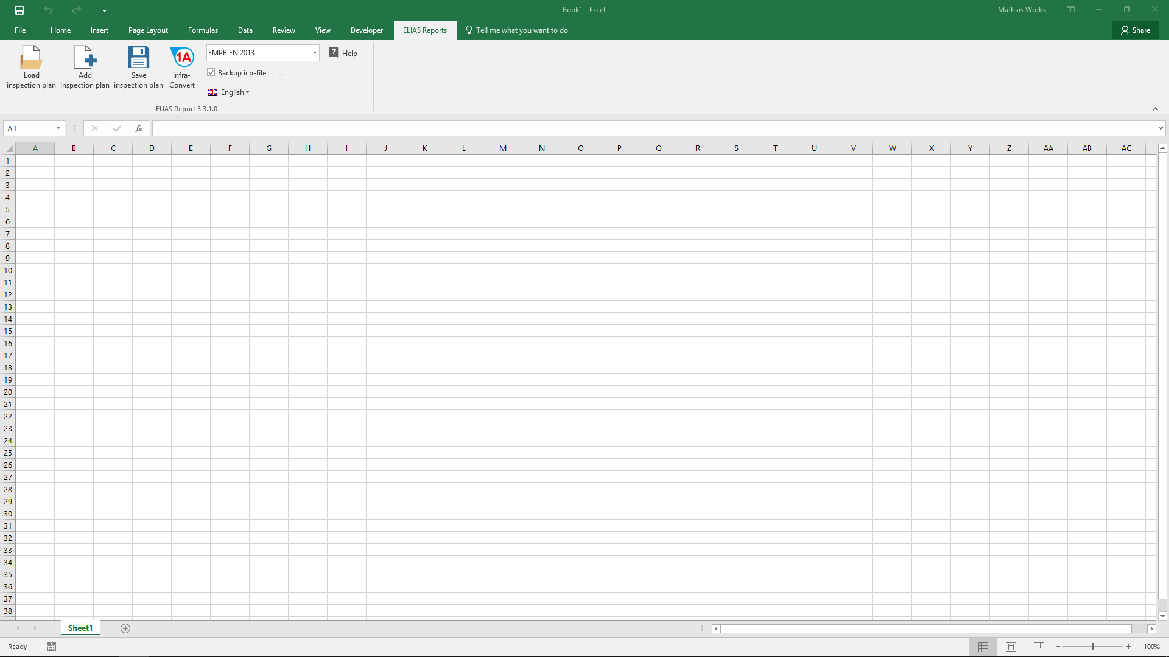Click the zoom slider handle

pos(1093,647)
